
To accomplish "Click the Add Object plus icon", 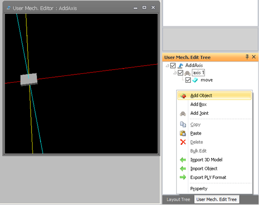I will tap(183, 96).
